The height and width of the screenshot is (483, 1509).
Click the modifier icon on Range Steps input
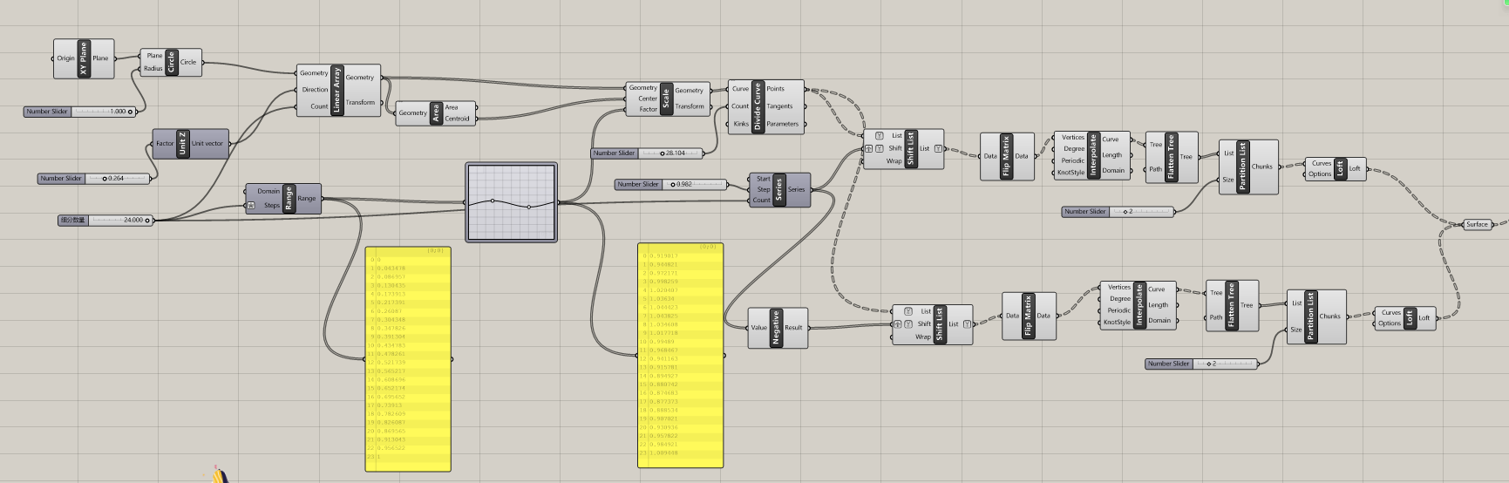pos(251,206)
